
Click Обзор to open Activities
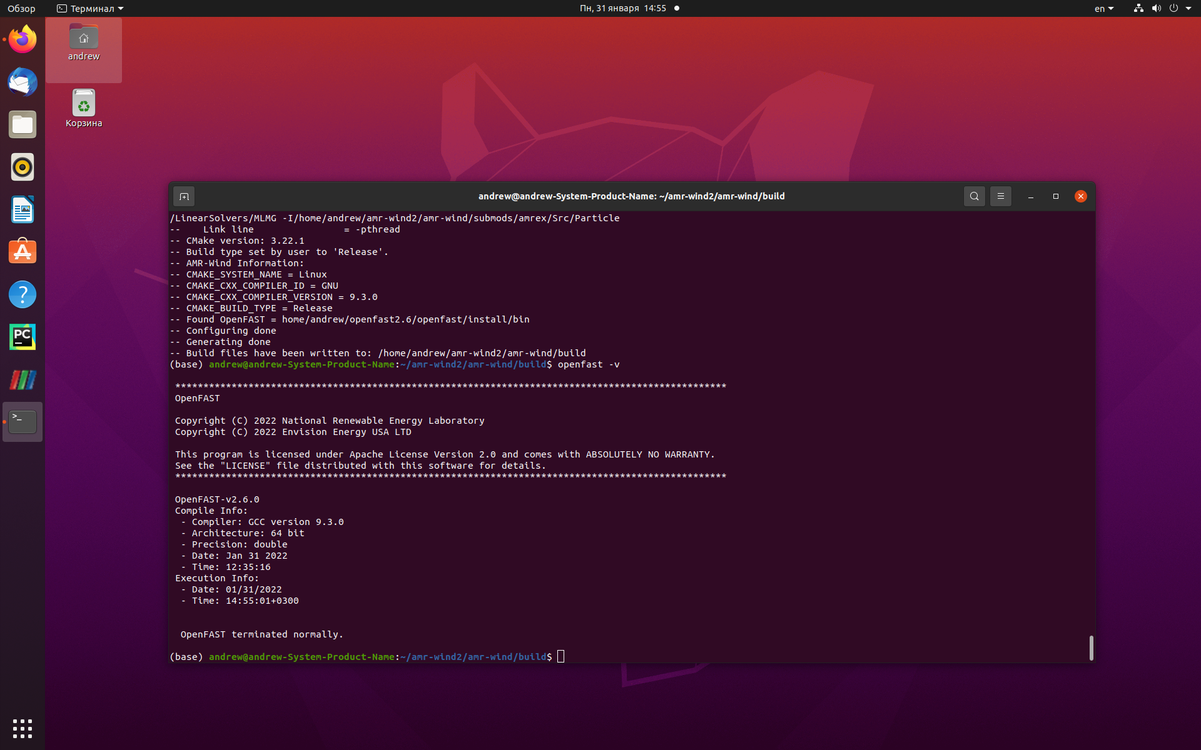(21, 8)
